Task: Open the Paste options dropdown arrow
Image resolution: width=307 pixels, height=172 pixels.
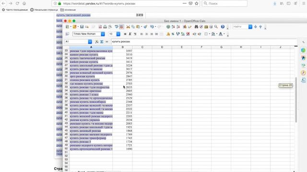Action: pos(142,27)
